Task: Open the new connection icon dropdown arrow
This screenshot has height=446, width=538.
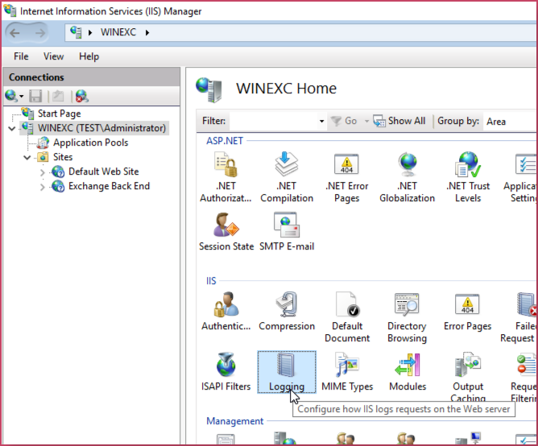Action: pos(21,96)
